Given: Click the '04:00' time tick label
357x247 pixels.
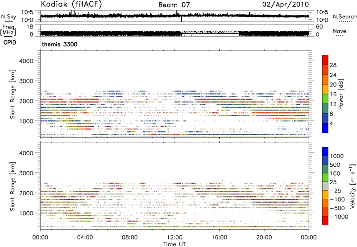Looking at the screenshot, I should 85,238.
